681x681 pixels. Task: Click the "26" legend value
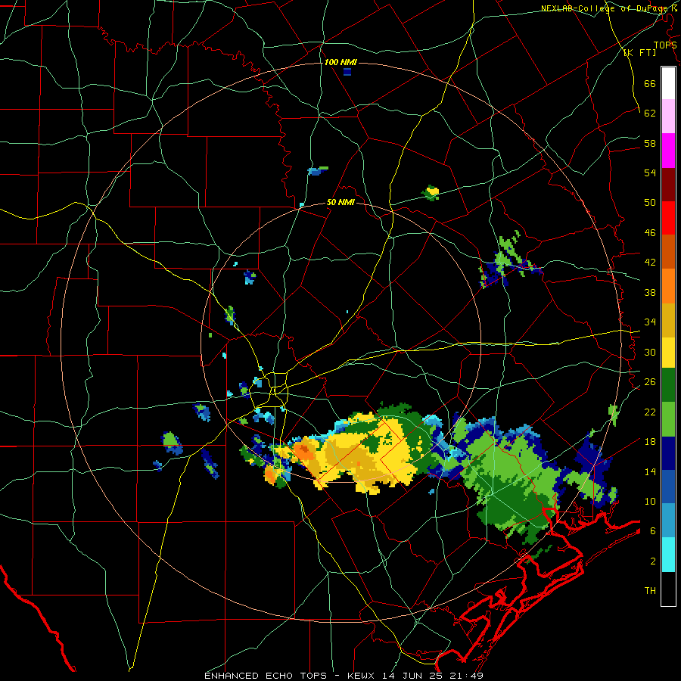click(x=650, y=382)
